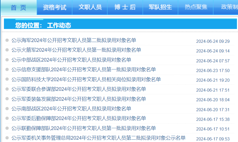
Task: View 中部战区 civilian staff list
Action: (71, 60)
